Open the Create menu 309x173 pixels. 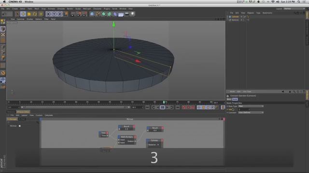pyautogui.click(x=15, y=9)
